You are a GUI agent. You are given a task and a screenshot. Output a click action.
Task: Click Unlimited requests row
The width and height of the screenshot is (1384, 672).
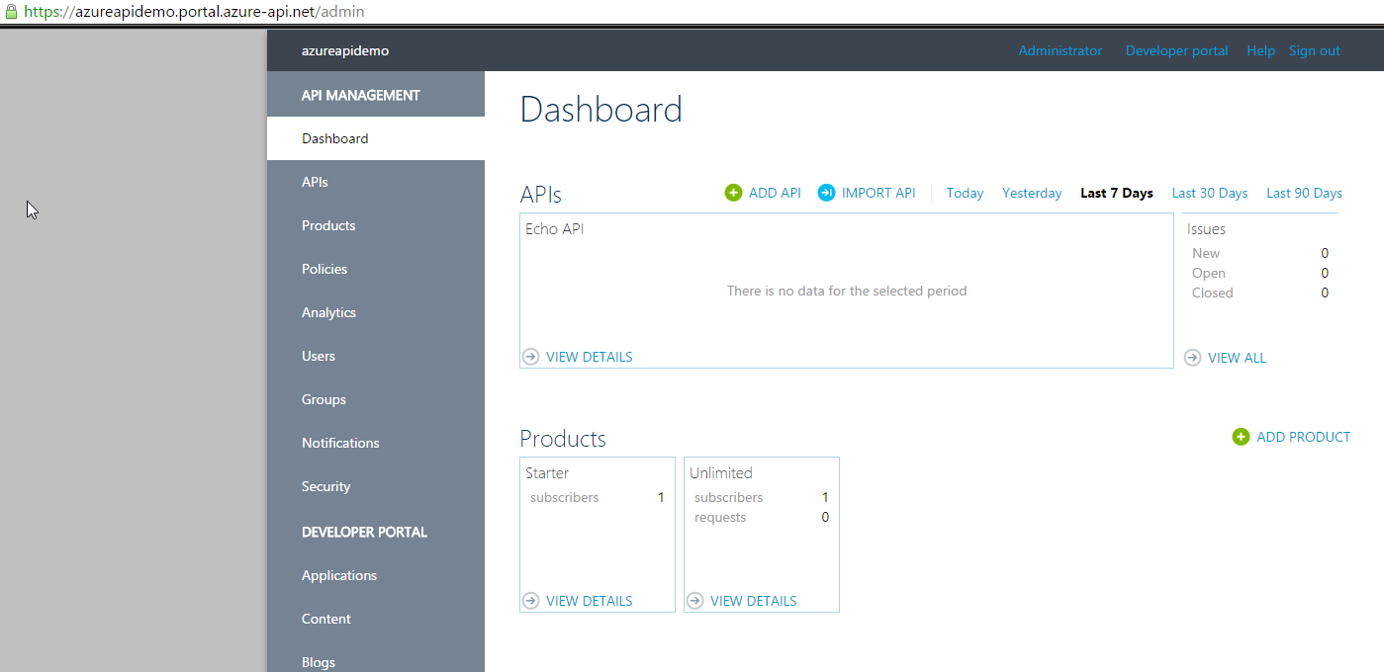click(x=761, y=517)
